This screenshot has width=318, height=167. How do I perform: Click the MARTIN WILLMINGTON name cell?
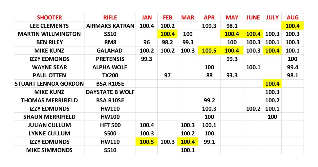point(49,34)
